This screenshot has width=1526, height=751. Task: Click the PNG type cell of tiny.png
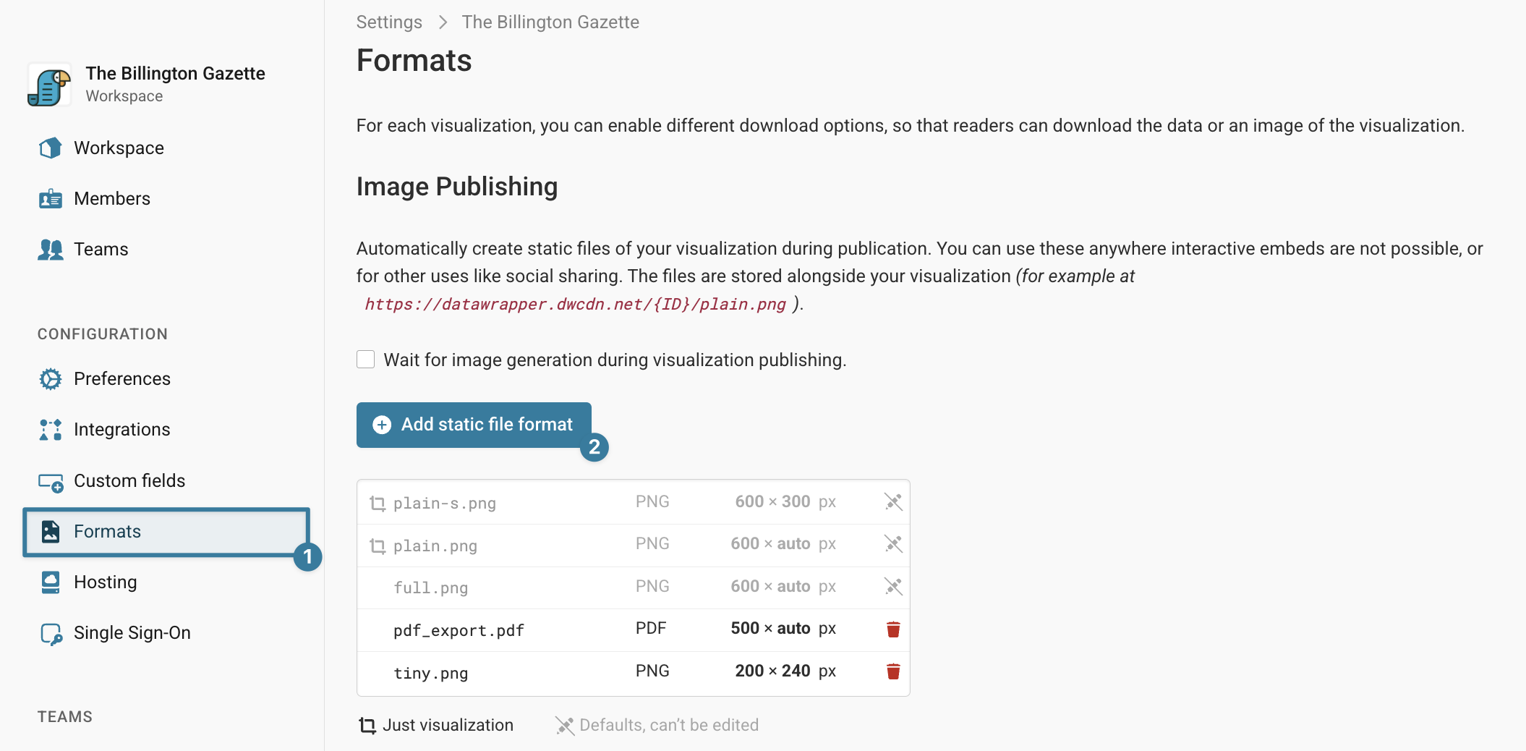[x=652, y=671]
